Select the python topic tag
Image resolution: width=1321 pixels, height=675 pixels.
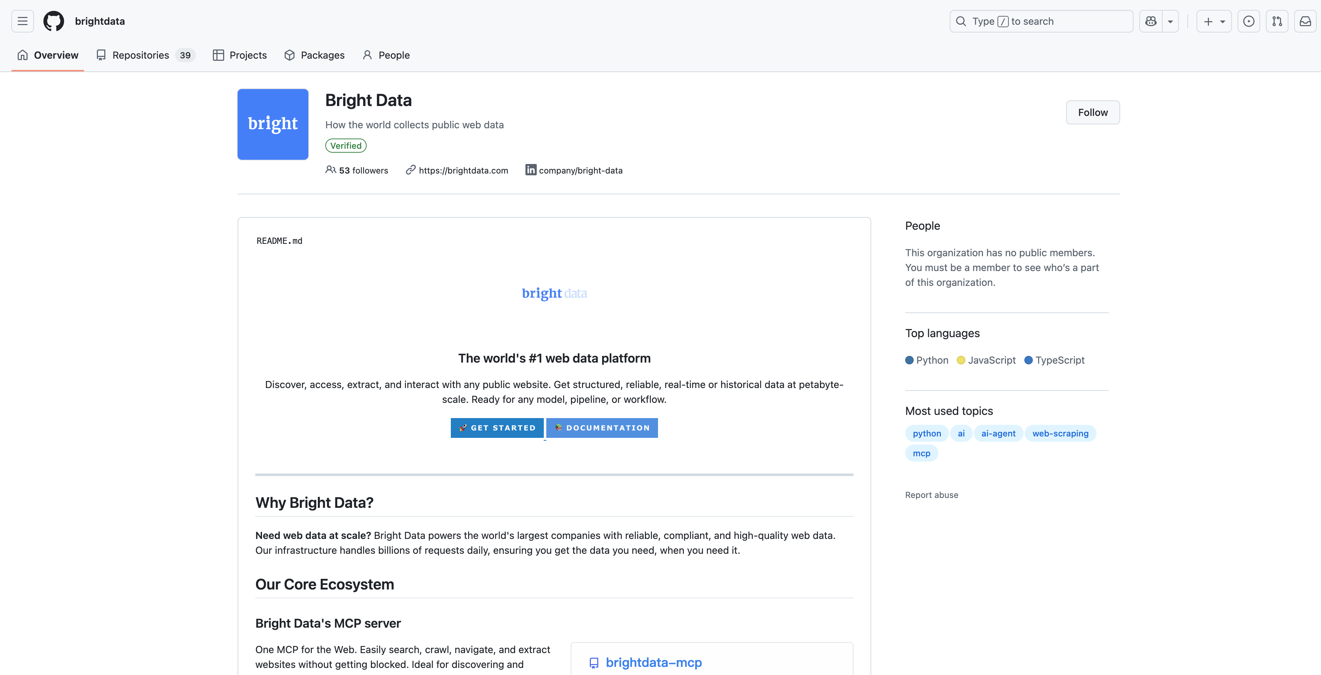click(927, 434)
